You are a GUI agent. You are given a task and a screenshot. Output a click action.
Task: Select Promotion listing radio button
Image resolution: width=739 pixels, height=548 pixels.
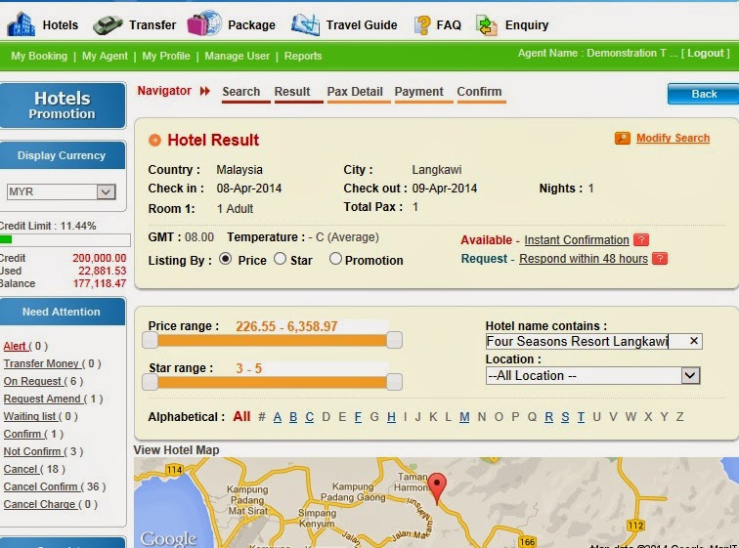tap(335, 259)
